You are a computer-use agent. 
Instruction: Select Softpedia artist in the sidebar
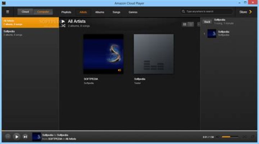(30, 33)
